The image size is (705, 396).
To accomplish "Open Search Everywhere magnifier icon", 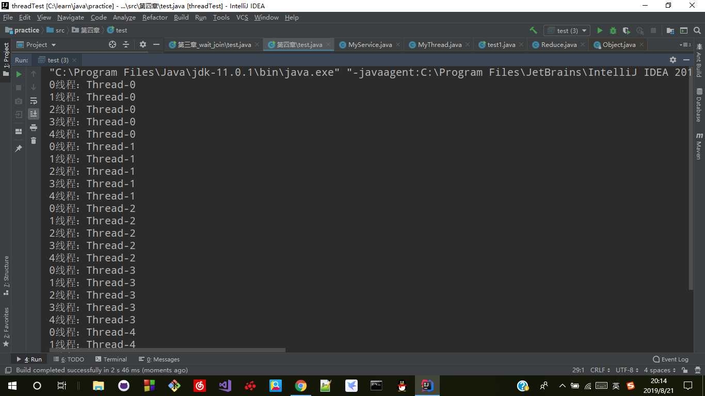I will pyautogui.click(x=697, y=30).
